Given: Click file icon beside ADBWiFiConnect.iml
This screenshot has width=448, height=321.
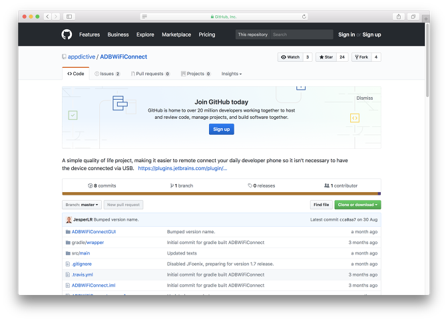Looking at the screenshot, I should coord(68,285).
